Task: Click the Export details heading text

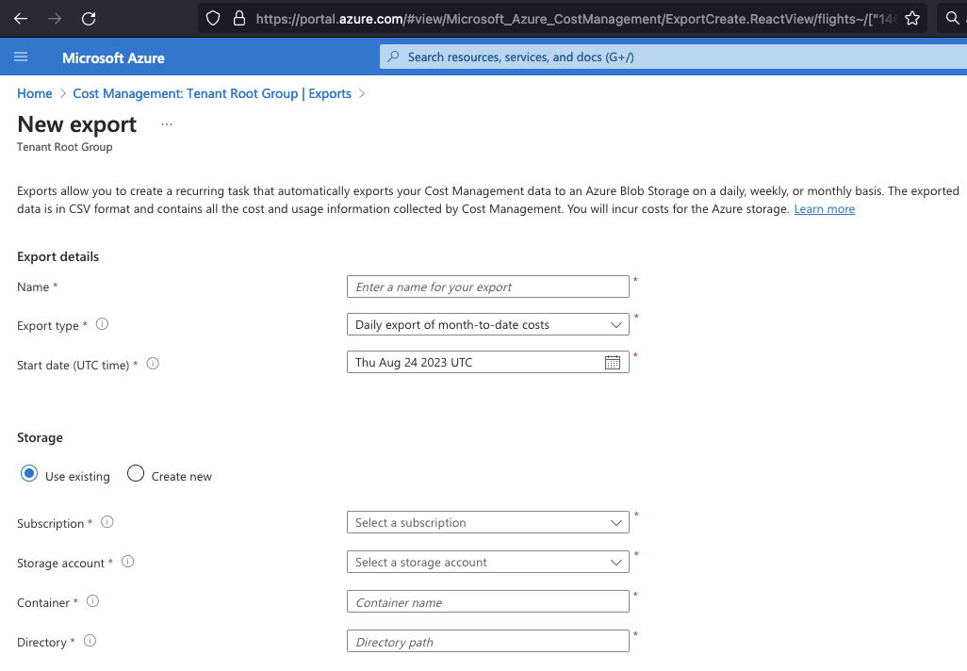Action: (x=58, y=256)
